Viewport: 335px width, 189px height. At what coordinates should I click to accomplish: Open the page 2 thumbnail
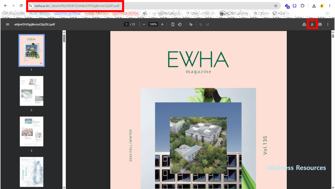coord(31,91)
